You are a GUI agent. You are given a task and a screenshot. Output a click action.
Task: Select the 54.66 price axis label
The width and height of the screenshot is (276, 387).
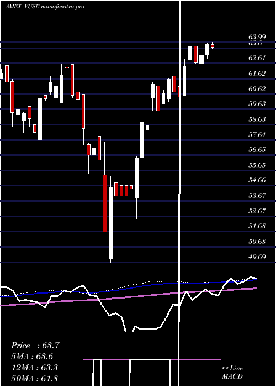tap(257, 180)
